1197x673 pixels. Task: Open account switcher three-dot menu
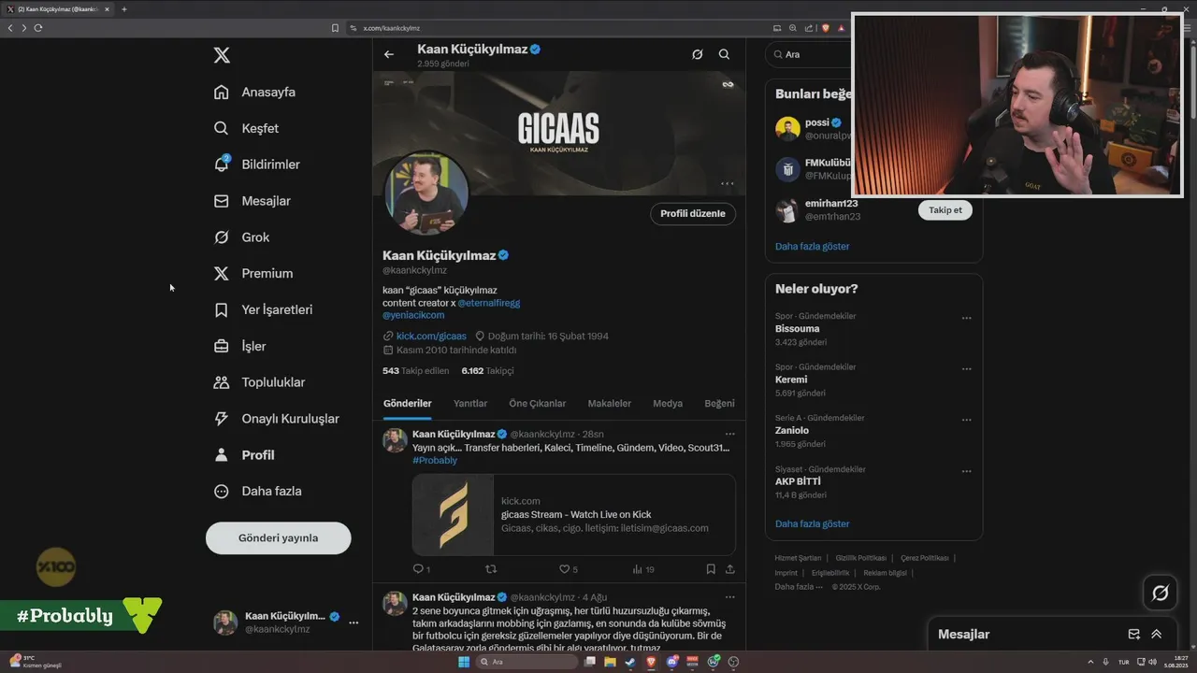tap(353, 623)
